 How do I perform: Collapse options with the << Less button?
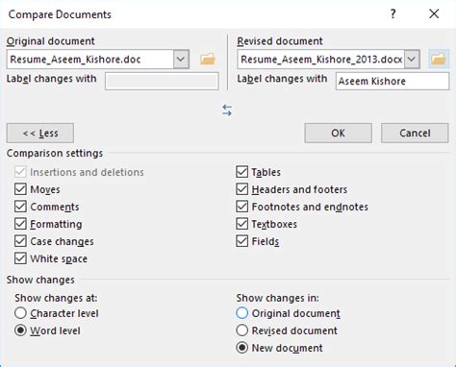[x=40, y=133]
